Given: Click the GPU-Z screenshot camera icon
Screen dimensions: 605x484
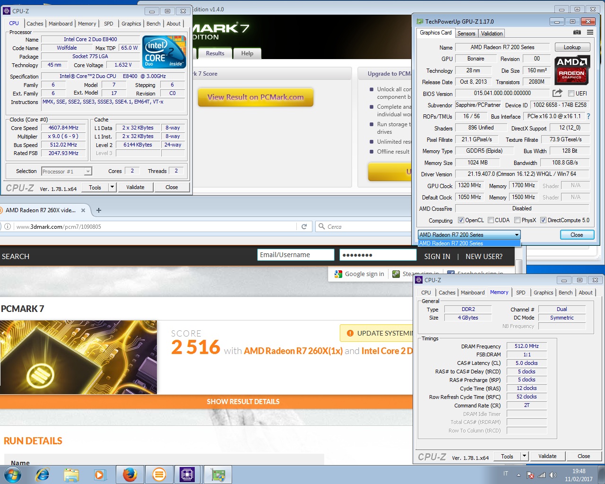Looking at the screenshot, I should [577, 33].
